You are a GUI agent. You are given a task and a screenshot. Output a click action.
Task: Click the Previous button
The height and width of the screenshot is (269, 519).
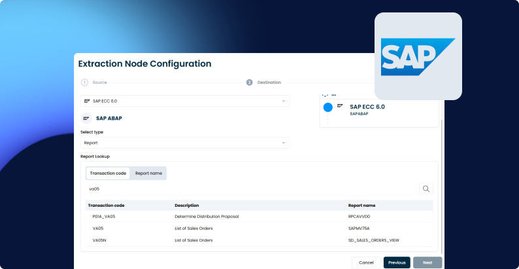pos(397,262)
